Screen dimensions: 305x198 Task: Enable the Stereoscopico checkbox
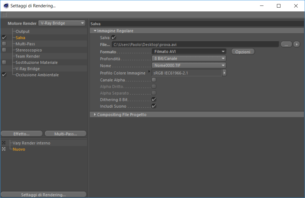4,50
